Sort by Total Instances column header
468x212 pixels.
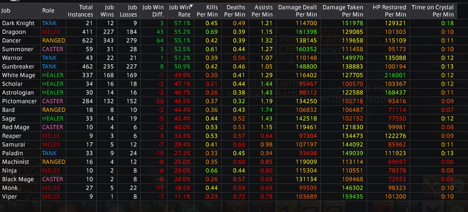coord(80,11)
